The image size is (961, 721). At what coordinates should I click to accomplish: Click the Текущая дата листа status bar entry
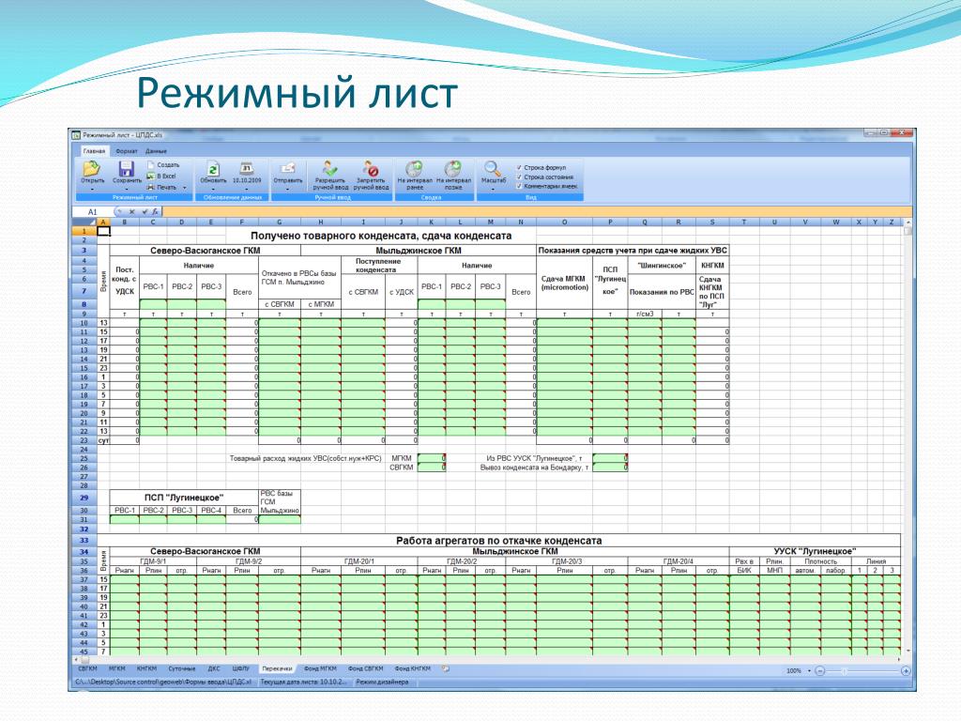click(x=304, y=682)
